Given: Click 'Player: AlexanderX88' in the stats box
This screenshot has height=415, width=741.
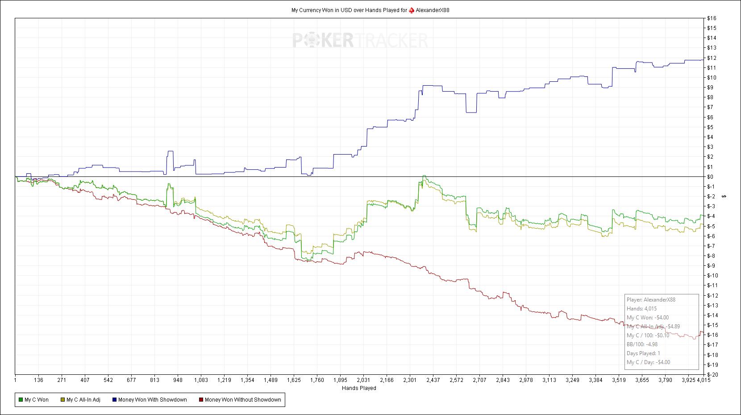Looking at the screenshot, I should coord(651,300).
